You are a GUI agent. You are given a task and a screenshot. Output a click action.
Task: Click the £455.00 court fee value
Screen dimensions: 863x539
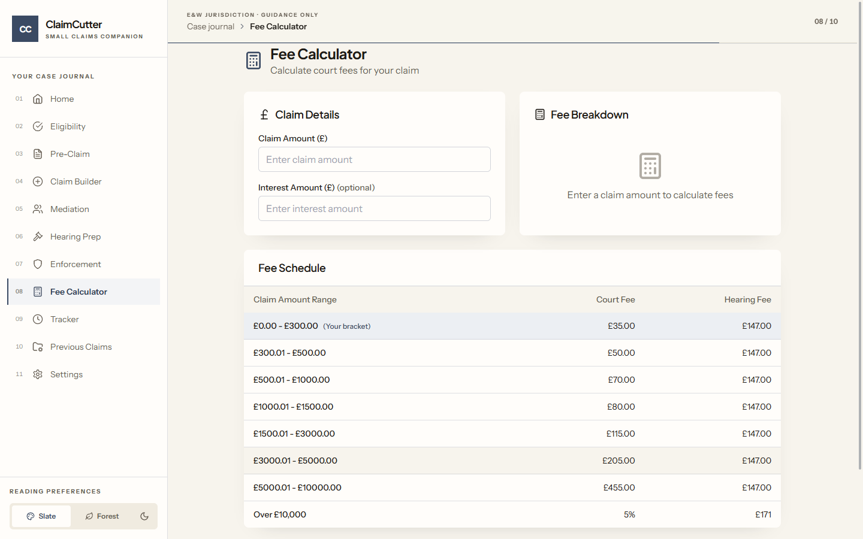point(619,487)
